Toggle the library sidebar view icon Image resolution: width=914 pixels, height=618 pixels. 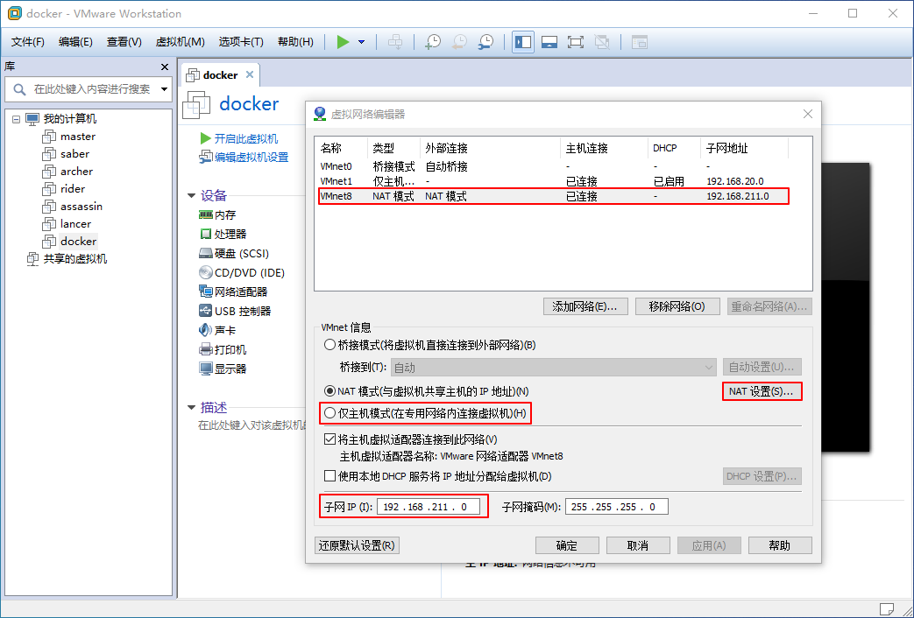[x=523, y=42]
